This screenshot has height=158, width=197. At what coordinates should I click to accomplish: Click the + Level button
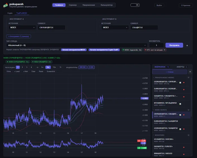click(17, 71)
